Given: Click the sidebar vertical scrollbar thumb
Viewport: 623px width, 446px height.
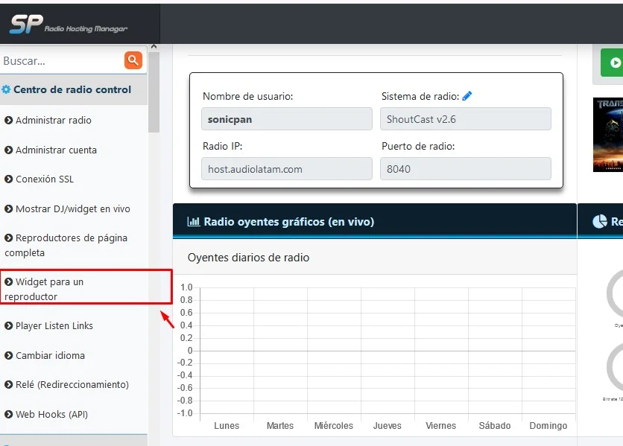Looking at the screenshot, I should click(154, 92).
